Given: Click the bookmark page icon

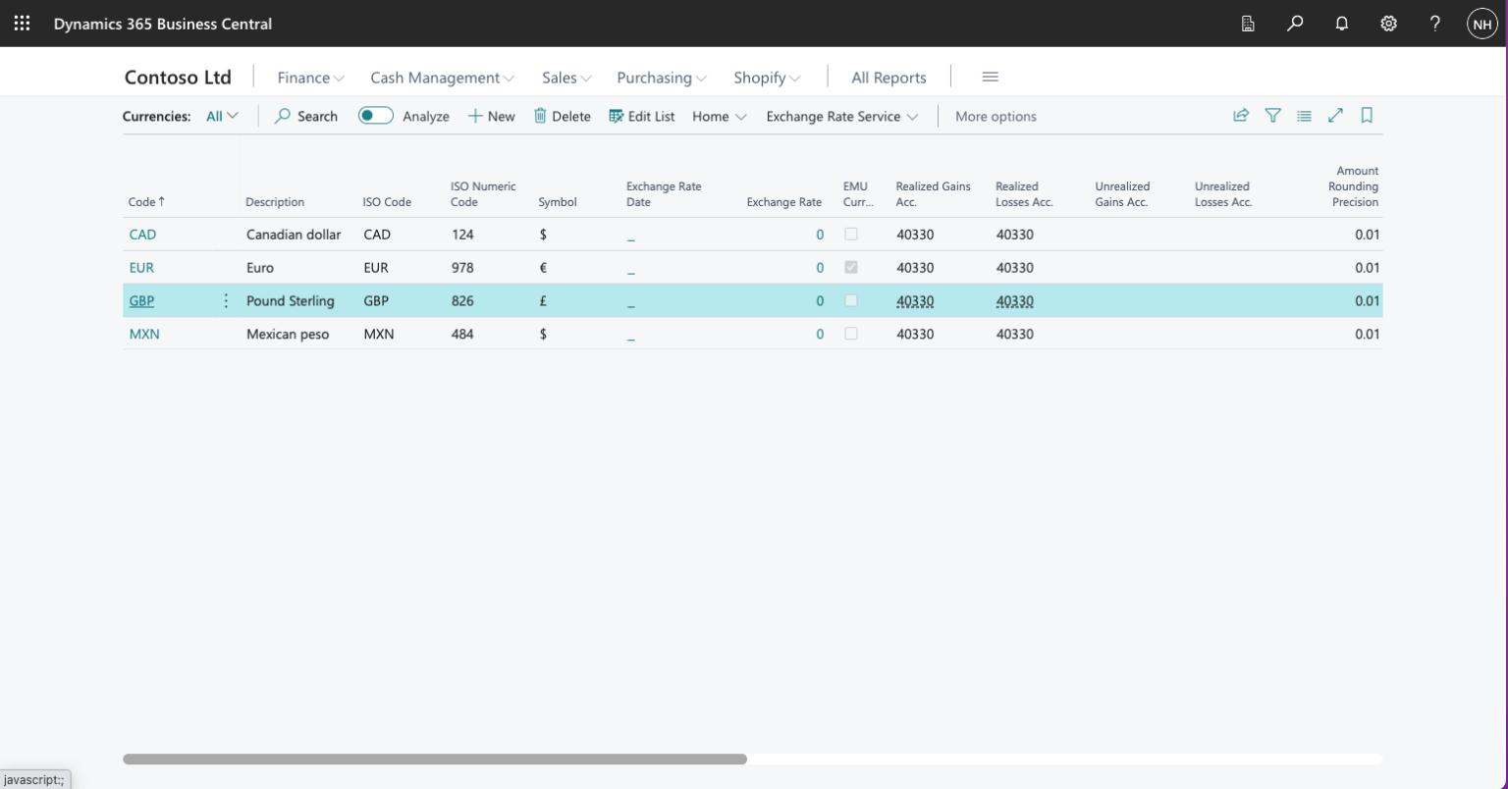Looking at the screenshot, I should [1367, 116].
